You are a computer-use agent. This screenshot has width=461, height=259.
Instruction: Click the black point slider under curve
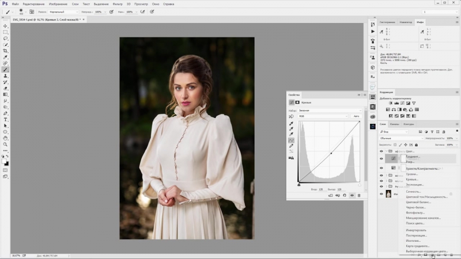[x=298, y=185]
